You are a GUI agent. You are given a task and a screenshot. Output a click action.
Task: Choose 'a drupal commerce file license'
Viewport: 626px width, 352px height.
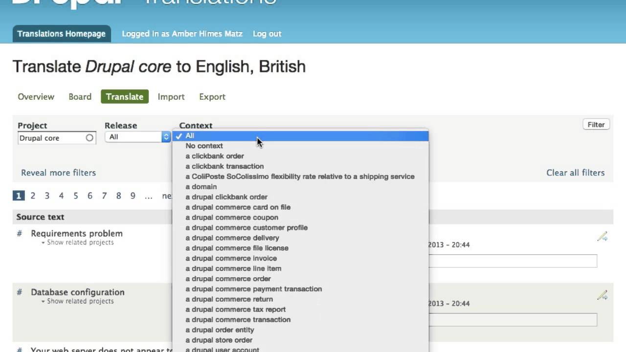[x=300, y=248]
